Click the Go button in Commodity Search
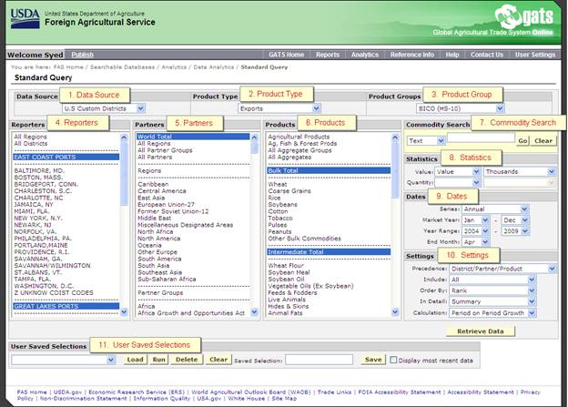Image resolution: width=568 pixels, height=407 pixels. pos(522,140)
